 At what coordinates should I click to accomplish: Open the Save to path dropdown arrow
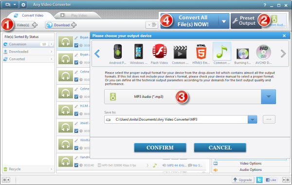(x=252, y=119)
